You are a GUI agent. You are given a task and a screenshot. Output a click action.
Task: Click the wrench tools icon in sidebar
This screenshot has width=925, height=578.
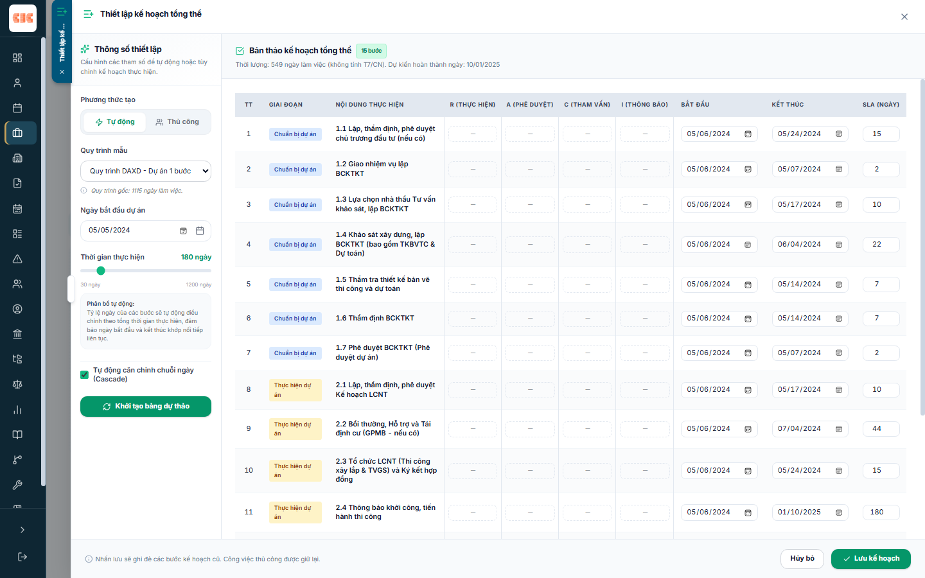17,485
